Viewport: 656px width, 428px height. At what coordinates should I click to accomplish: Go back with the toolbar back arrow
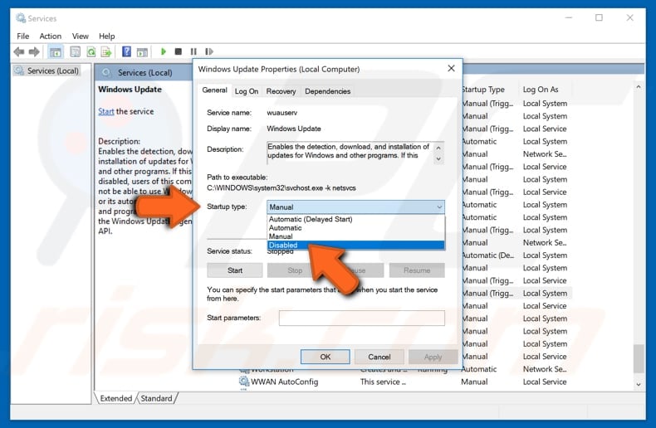tap(18, 51)
